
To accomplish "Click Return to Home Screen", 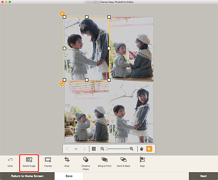I will (x=27, y=176).
